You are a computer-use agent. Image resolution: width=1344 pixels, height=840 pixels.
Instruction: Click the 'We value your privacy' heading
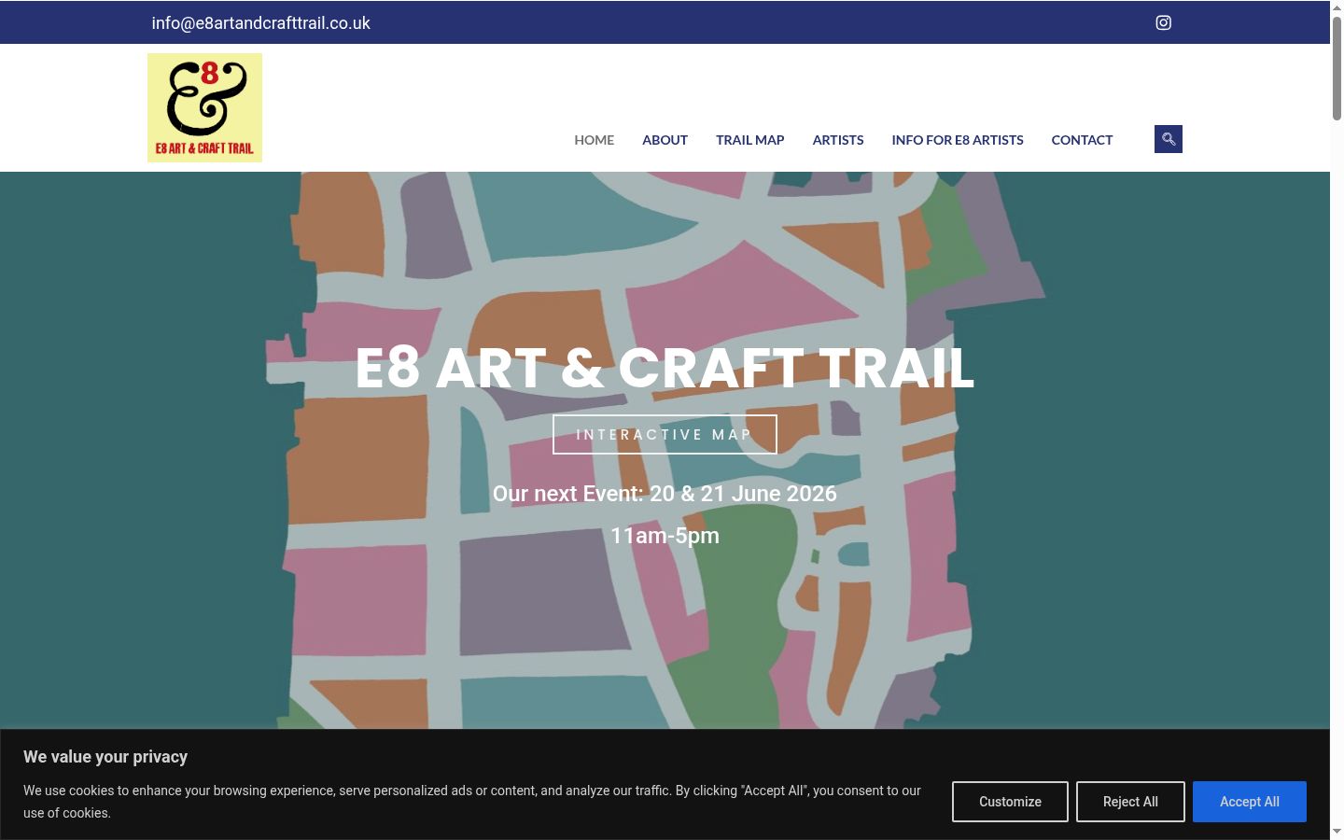click(105, 757)
